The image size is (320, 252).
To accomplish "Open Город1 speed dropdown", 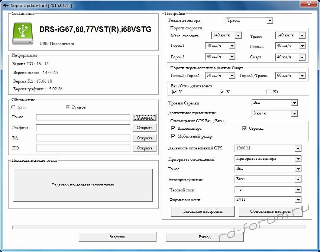I will [220, 46].
